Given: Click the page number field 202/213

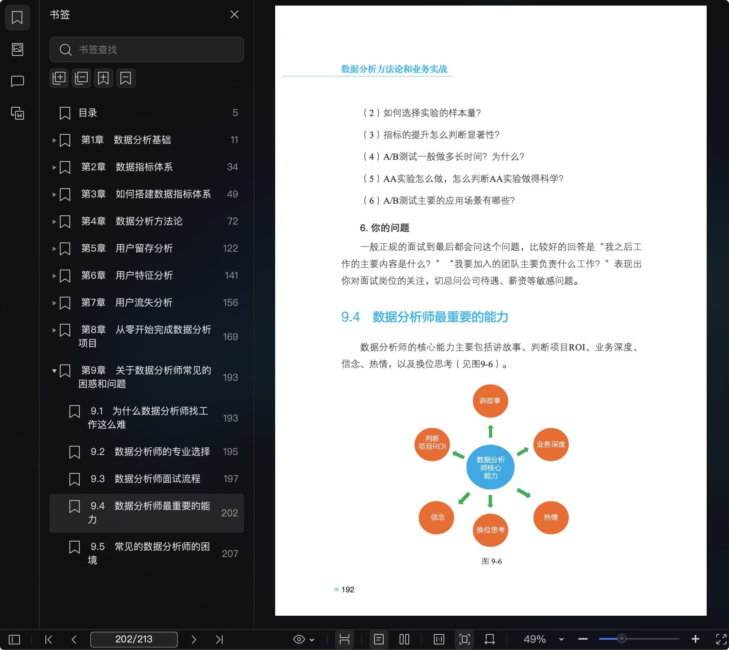Looking at the screenshot, I should point(134,639).
